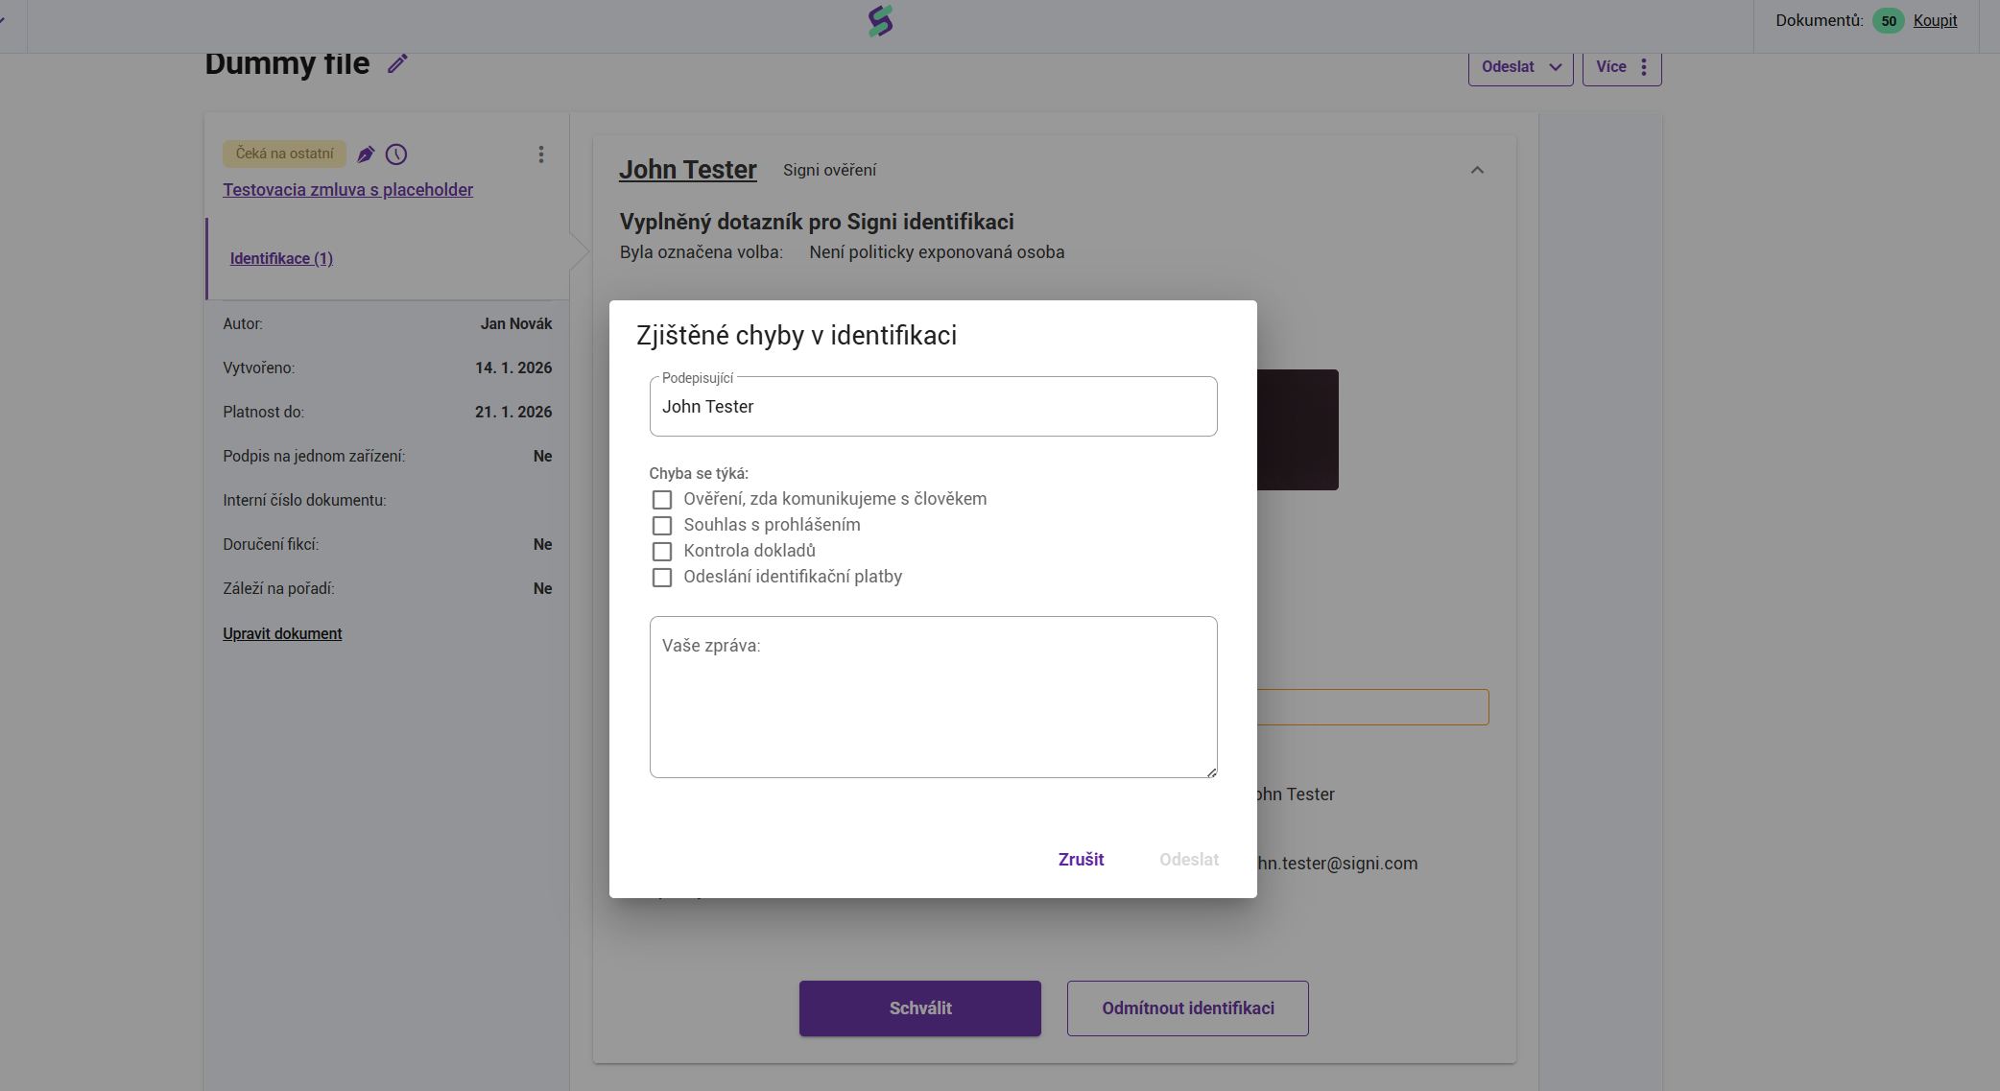Screen dimensions: 2000x1091
Task: Click the pencil edit icon beside Dummy file
Action: [397, 63]
